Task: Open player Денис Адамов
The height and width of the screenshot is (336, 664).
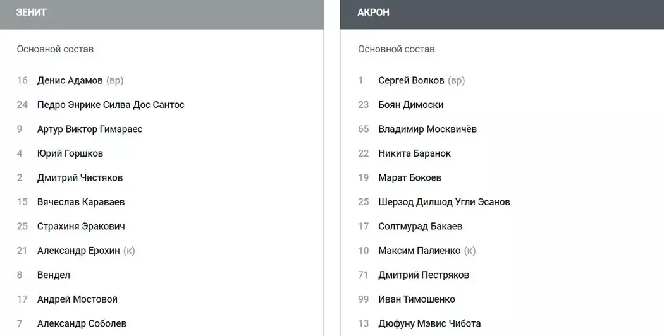Action: pos(70,81)
